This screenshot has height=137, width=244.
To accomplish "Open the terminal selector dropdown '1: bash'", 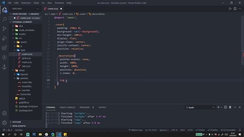I will (200, 107).
